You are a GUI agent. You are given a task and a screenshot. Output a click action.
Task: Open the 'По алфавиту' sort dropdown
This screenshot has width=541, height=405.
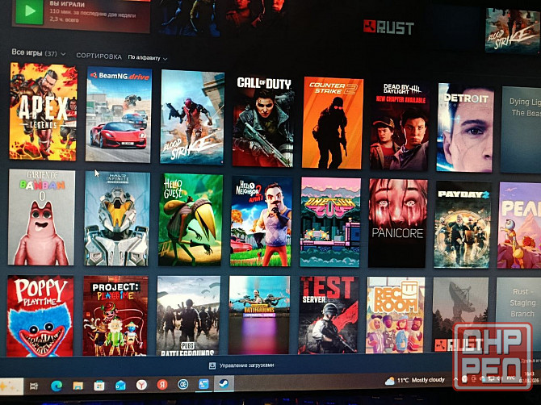[148, 58]
